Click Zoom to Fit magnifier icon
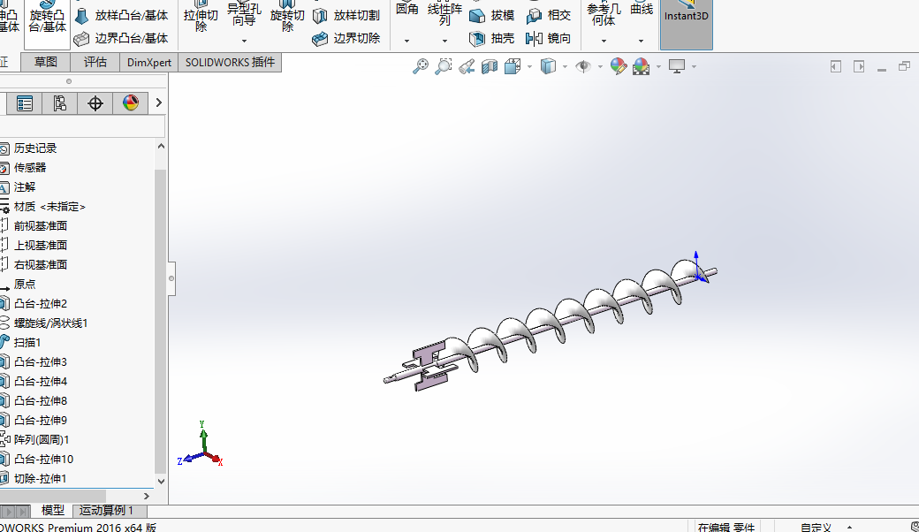Screen dimensions: 919x532 tap(421, 66)
